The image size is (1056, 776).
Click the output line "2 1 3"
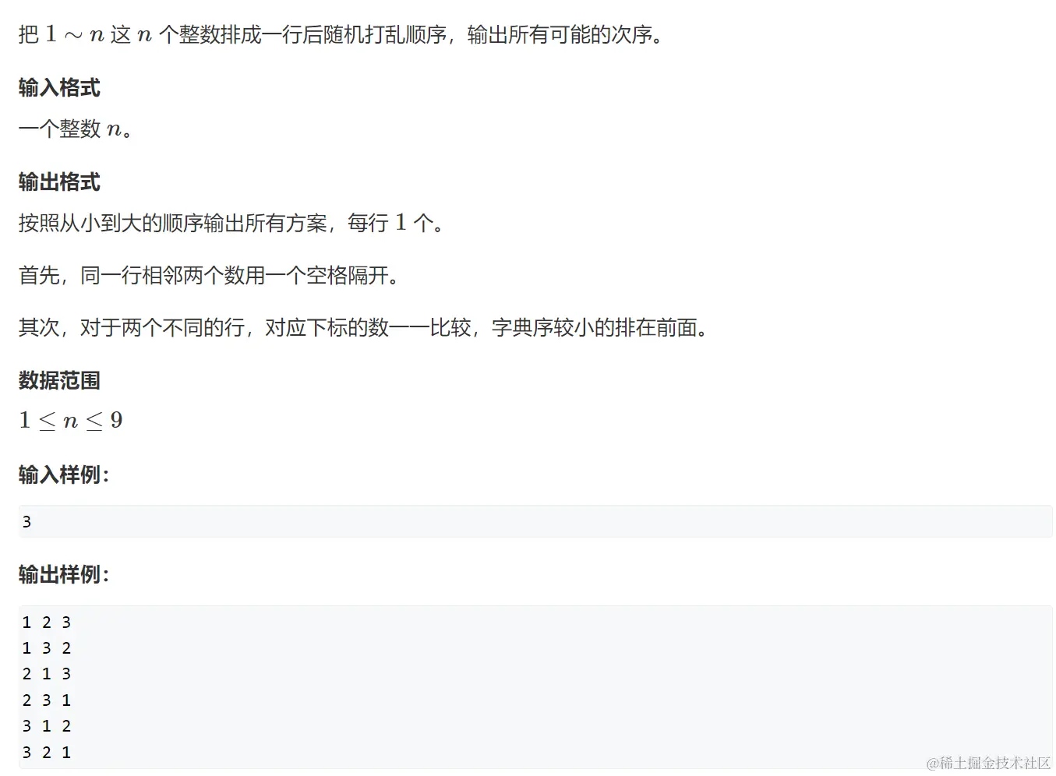(x=47, y=674)
